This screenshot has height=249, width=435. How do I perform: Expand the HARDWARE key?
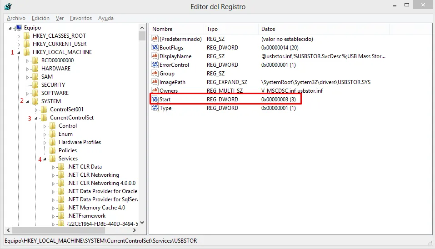click(27, 69)
